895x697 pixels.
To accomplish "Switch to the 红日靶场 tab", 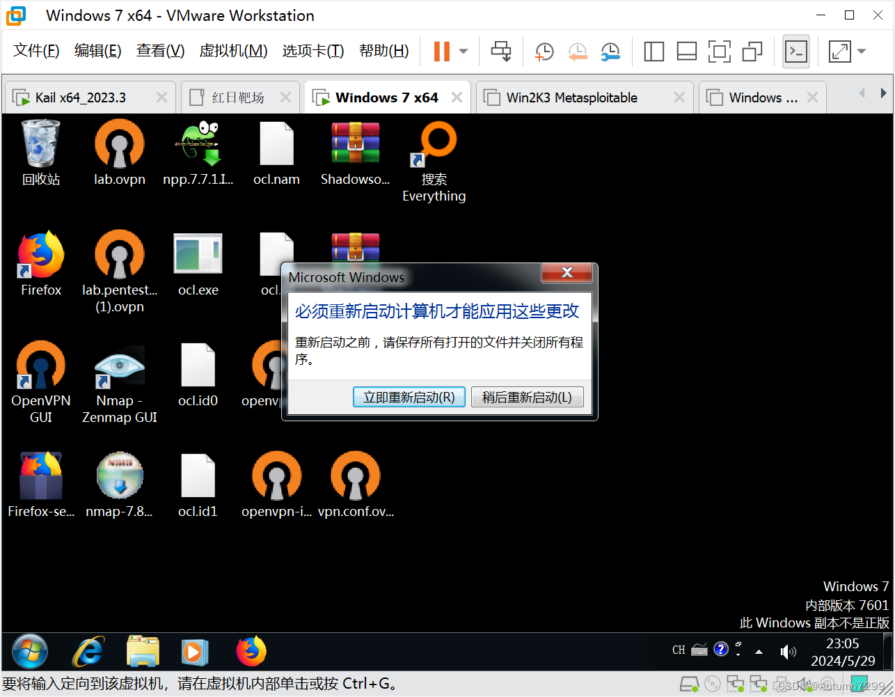I will click(x=239, y=97).
